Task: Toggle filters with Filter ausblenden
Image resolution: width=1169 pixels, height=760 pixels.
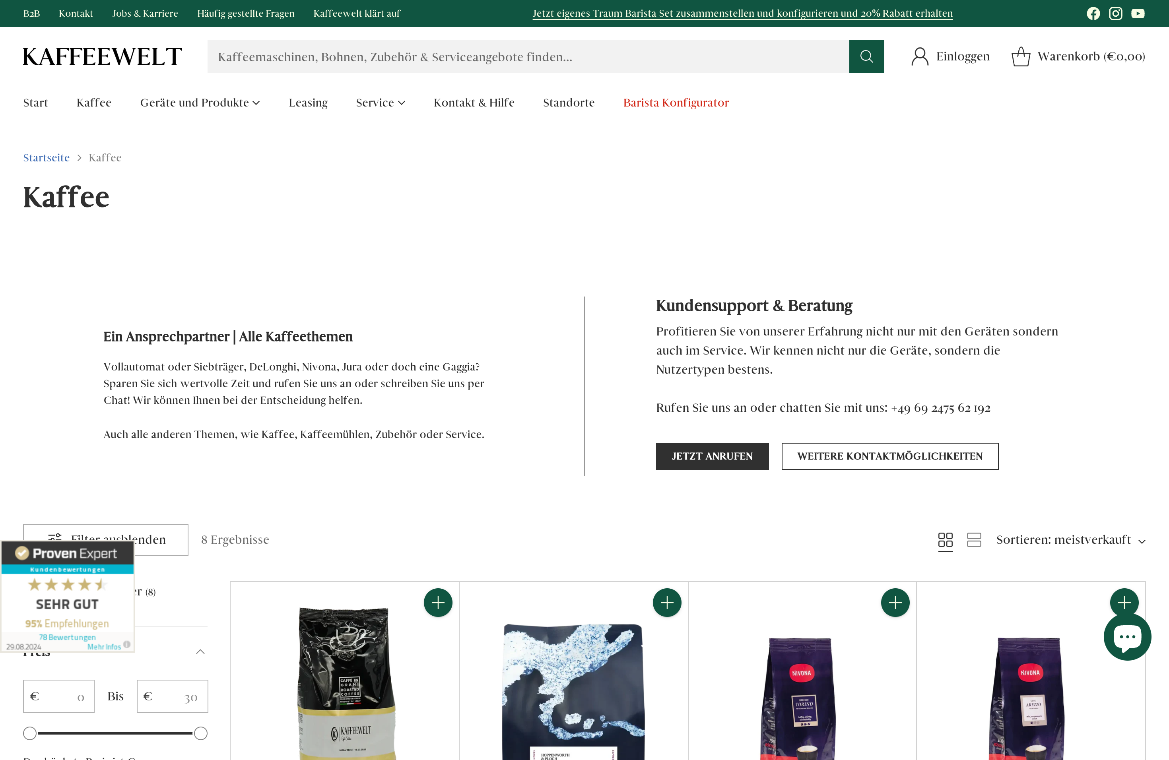Action: pos(105,539)
